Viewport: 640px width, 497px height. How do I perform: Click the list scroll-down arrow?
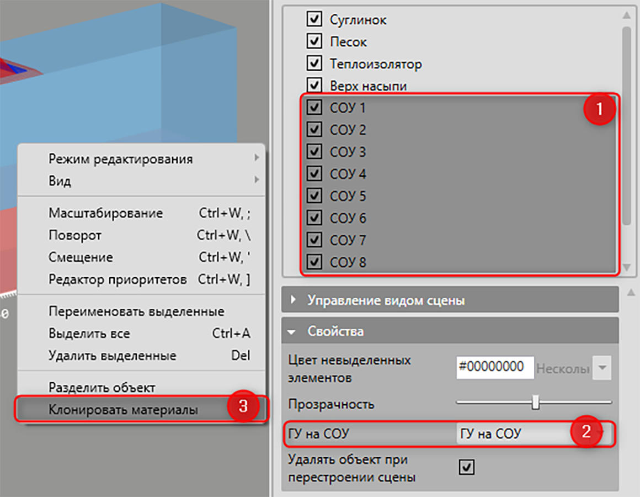(x=627, y=267)
